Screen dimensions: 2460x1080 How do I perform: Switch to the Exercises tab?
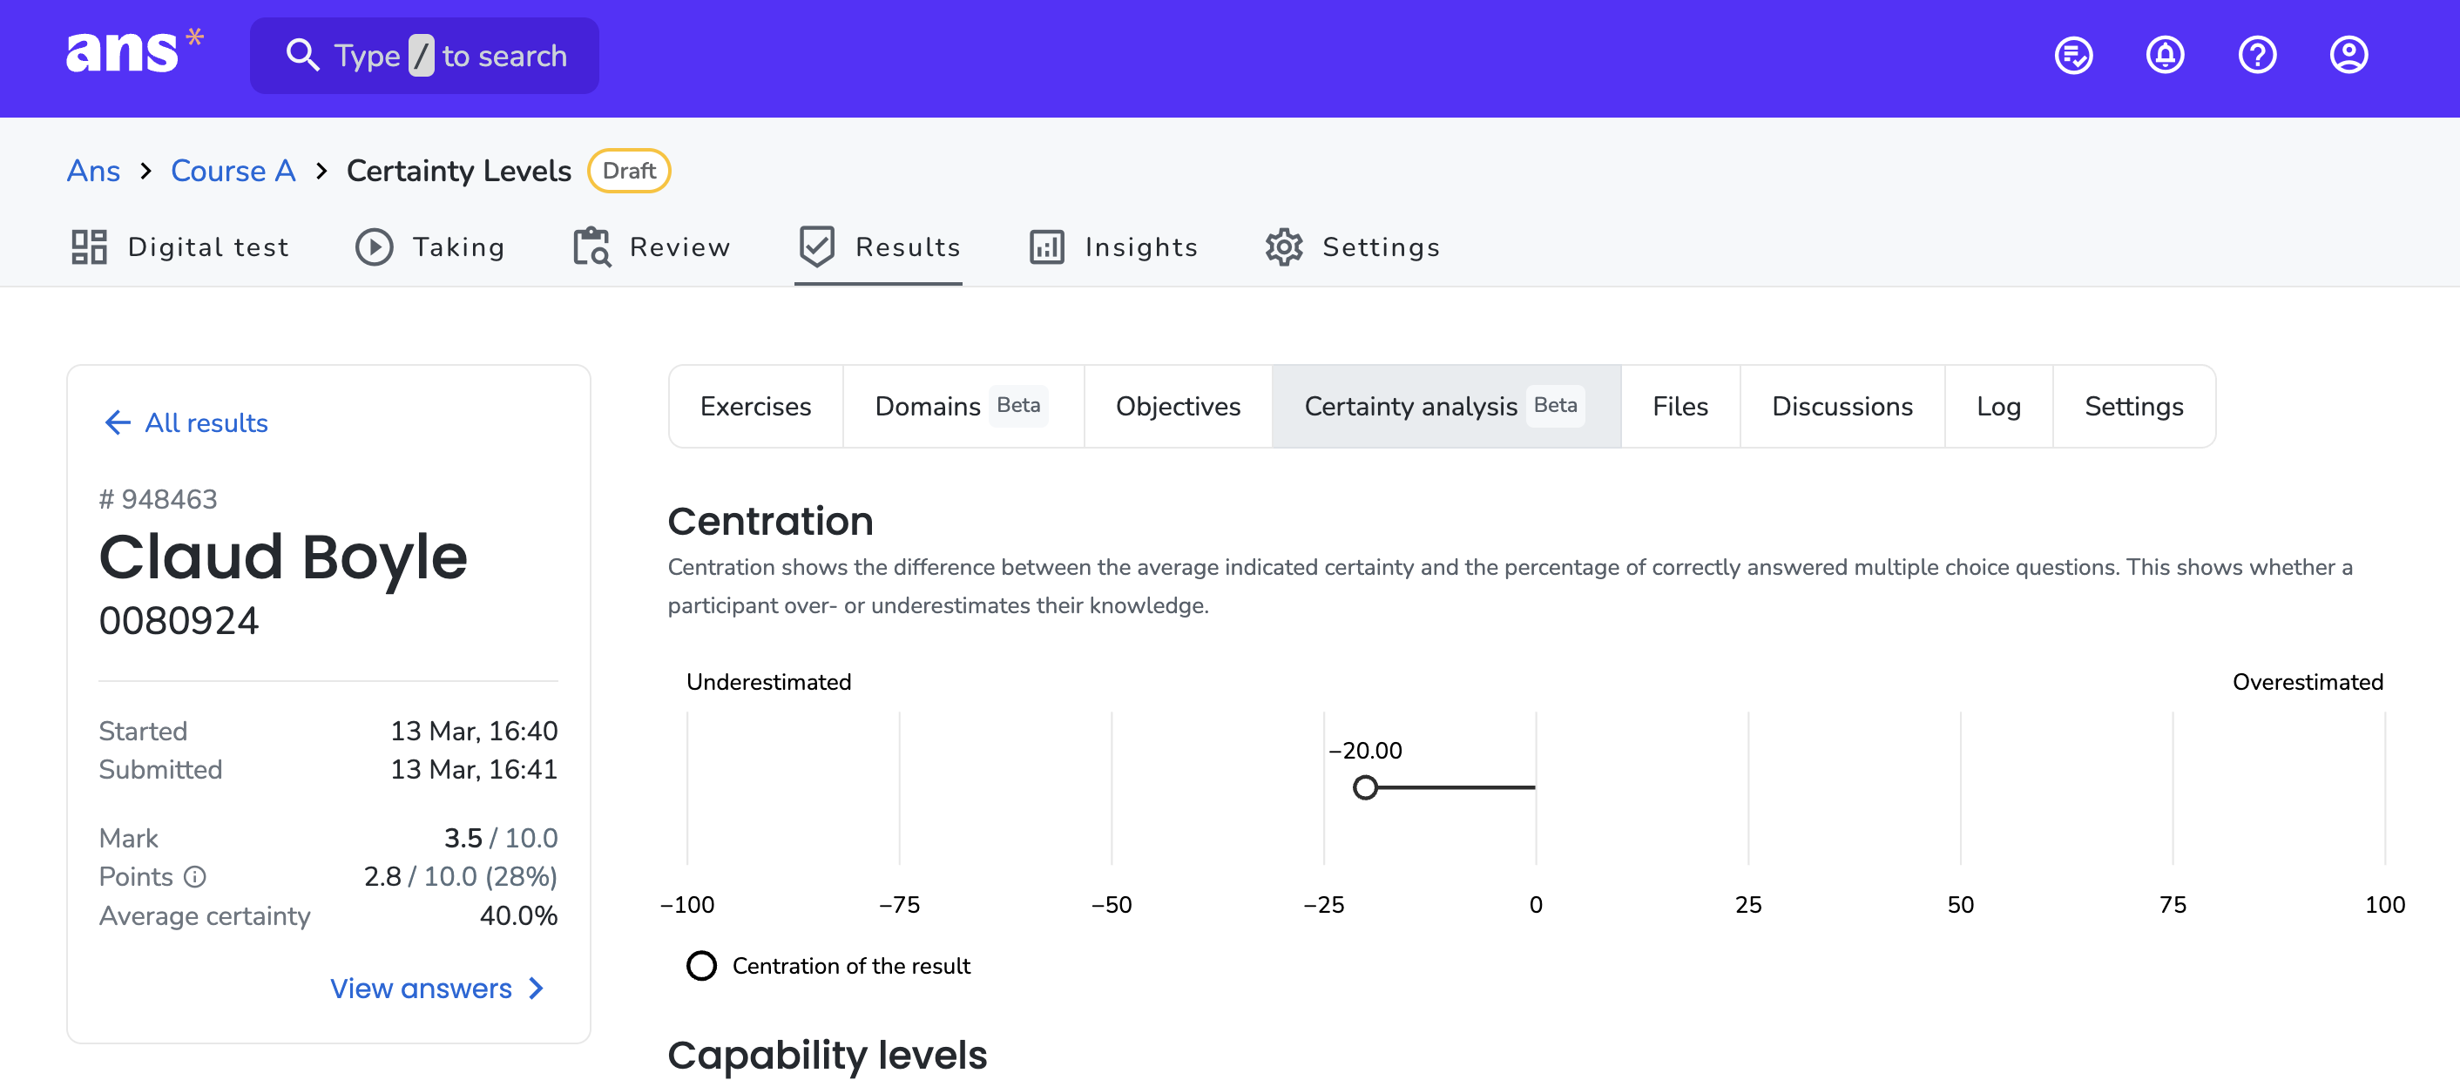755,407
